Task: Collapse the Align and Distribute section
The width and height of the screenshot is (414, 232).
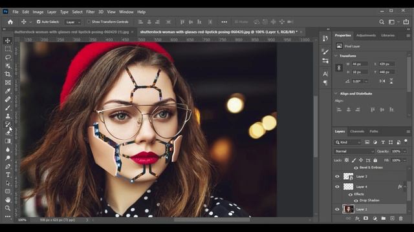Action: point(336,93)
